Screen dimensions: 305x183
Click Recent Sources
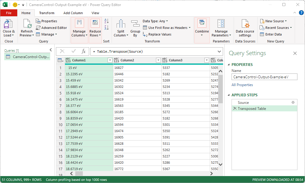(276, 28)
